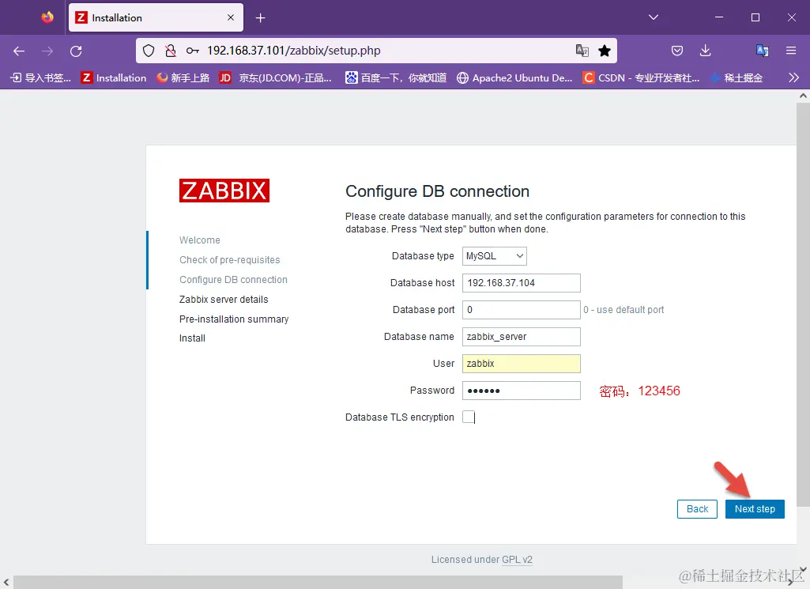Click the translate page icon in address bar
The height and width of the screenshot is (589, 810).
pos(582,51)
